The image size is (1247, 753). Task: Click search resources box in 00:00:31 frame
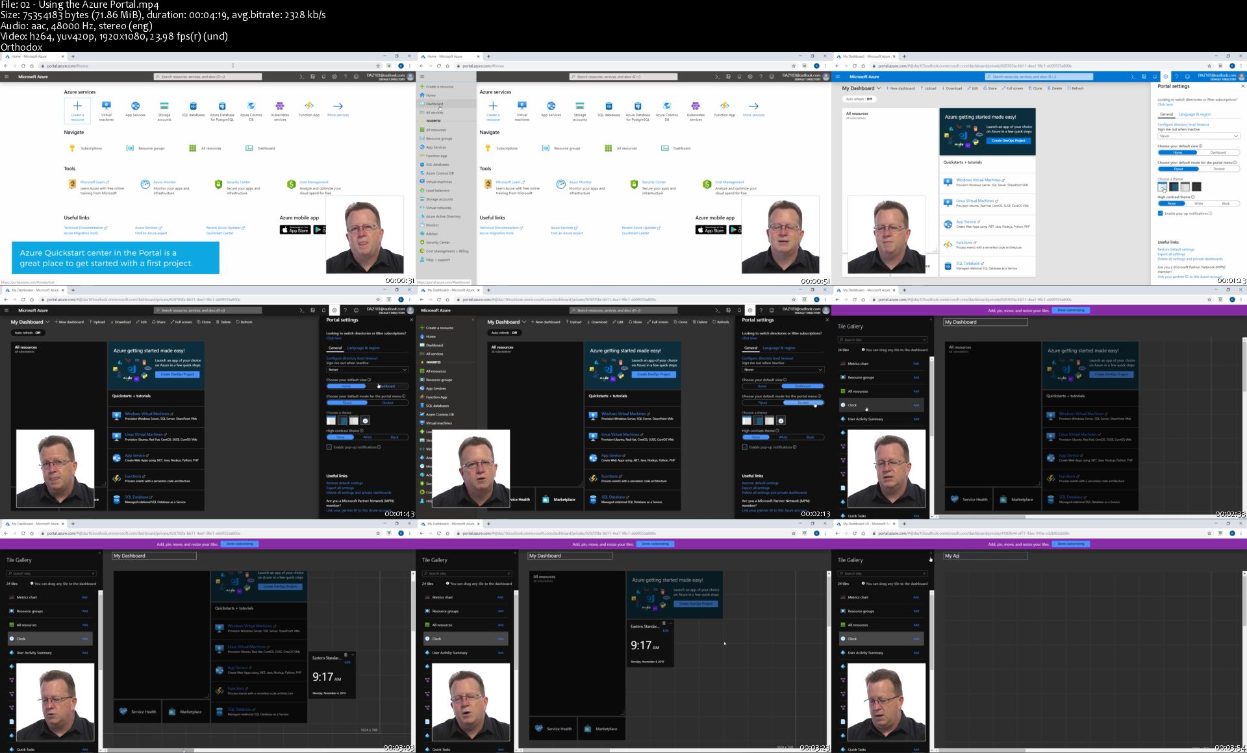[x=208, y=77]
